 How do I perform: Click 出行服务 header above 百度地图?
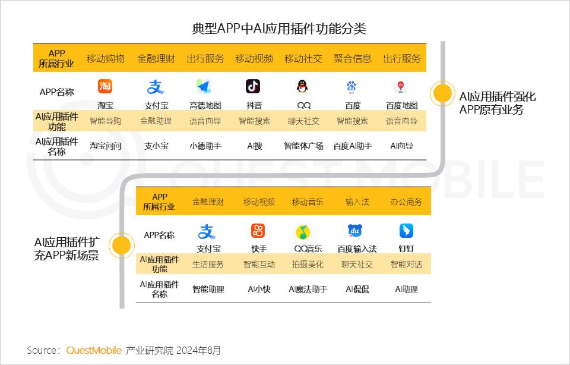tap(402, 59)
